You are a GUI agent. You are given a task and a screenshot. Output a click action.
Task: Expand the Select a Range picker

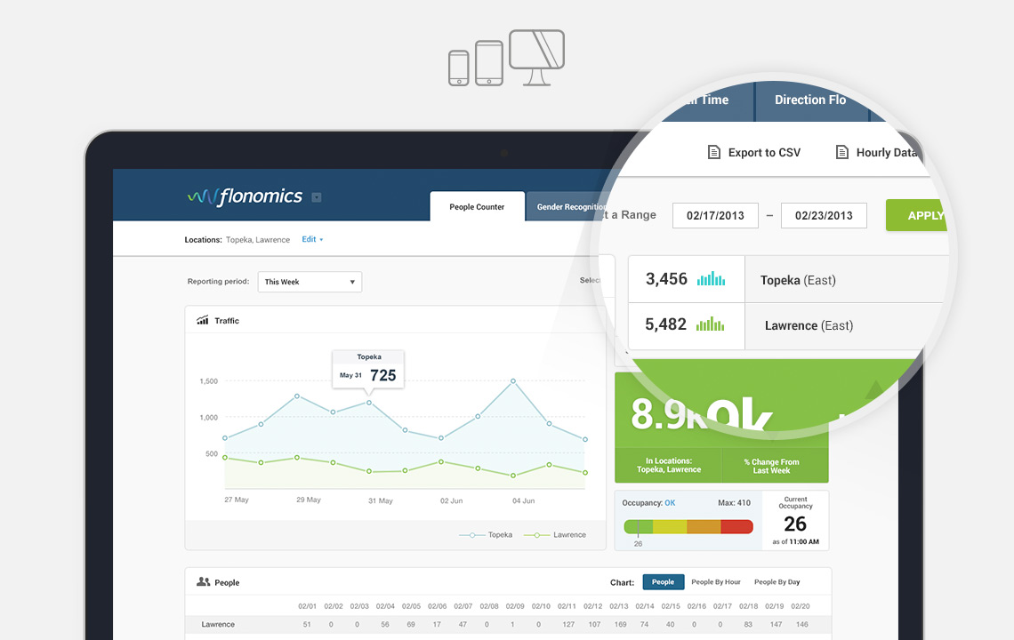pyautogui.click(x=628, y=215)
